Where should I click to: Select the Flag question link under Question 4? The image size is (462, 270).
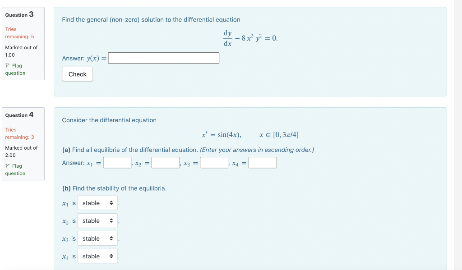click(14, 169)
